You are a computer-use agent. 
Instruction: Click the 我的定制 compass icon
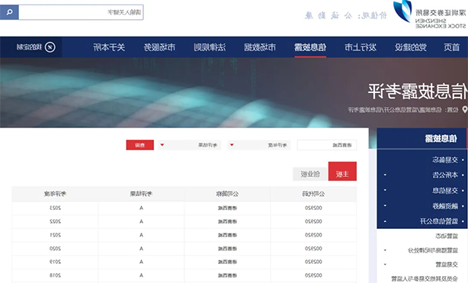[50, 47]
